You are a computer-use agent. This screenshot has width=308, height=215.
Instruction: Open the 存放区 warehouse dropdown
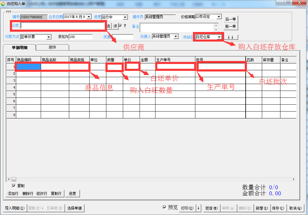coord(219,37)
